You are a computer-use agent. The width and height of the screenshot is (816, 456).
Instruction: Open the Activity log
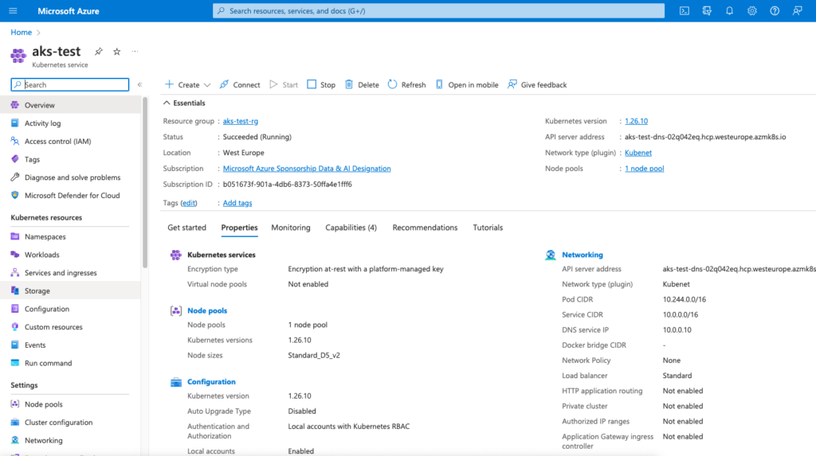[70, 123]
